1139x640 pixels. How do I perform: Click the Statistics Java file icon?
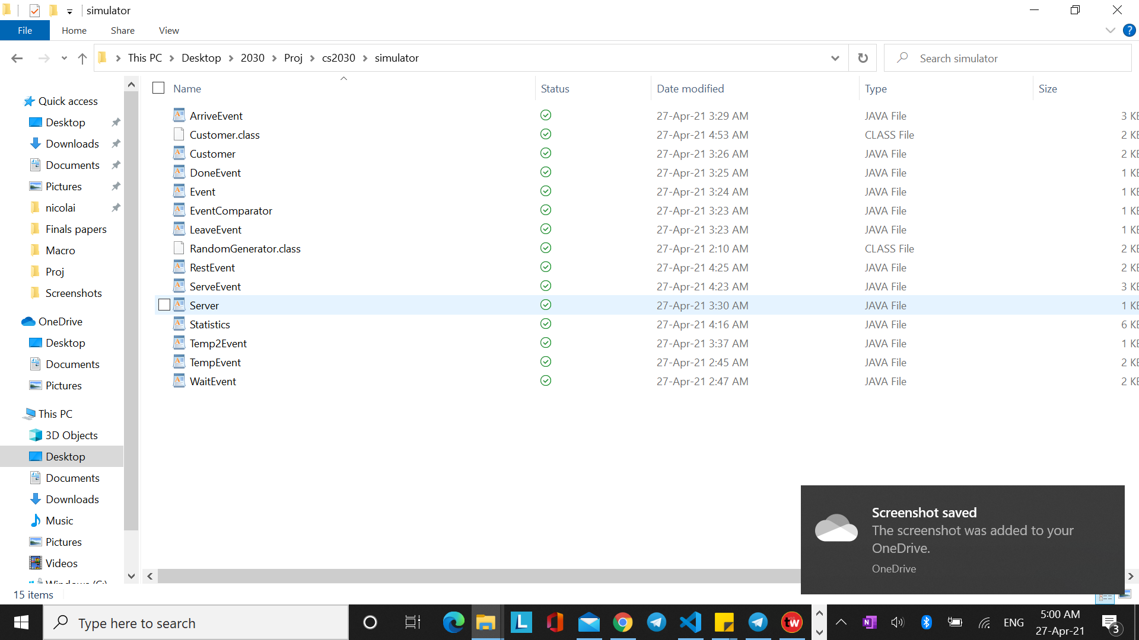[179, 324]
